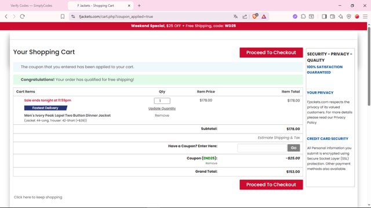Reload the current page
The width and height of the screenshot is (371, 208).
click(x=22, y=17)
